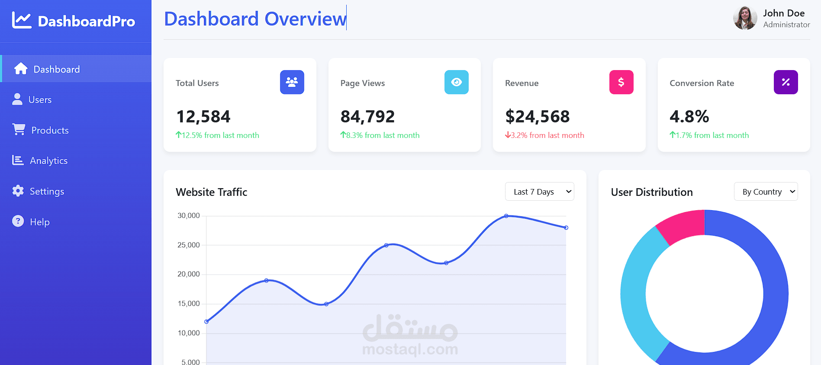Click the 4.8% conversion rate value
The height and width of the screenshot is (365, 821).
(689, 116)
